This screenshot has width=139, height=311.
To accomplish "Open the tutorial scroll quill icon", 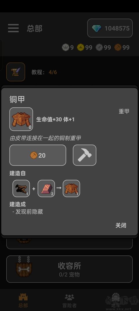I will click(x=16, y=72).
